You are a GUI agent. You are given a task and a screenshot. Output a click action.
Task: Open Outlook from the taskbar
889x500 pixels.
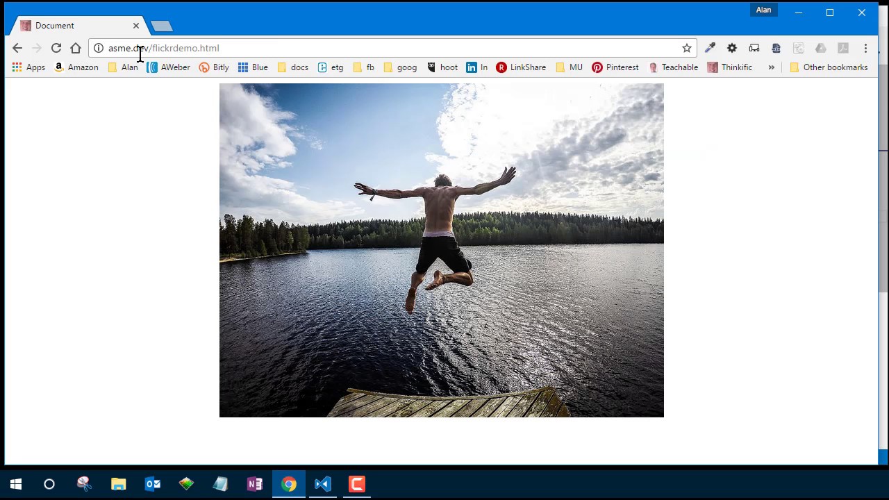pos(152,484)
